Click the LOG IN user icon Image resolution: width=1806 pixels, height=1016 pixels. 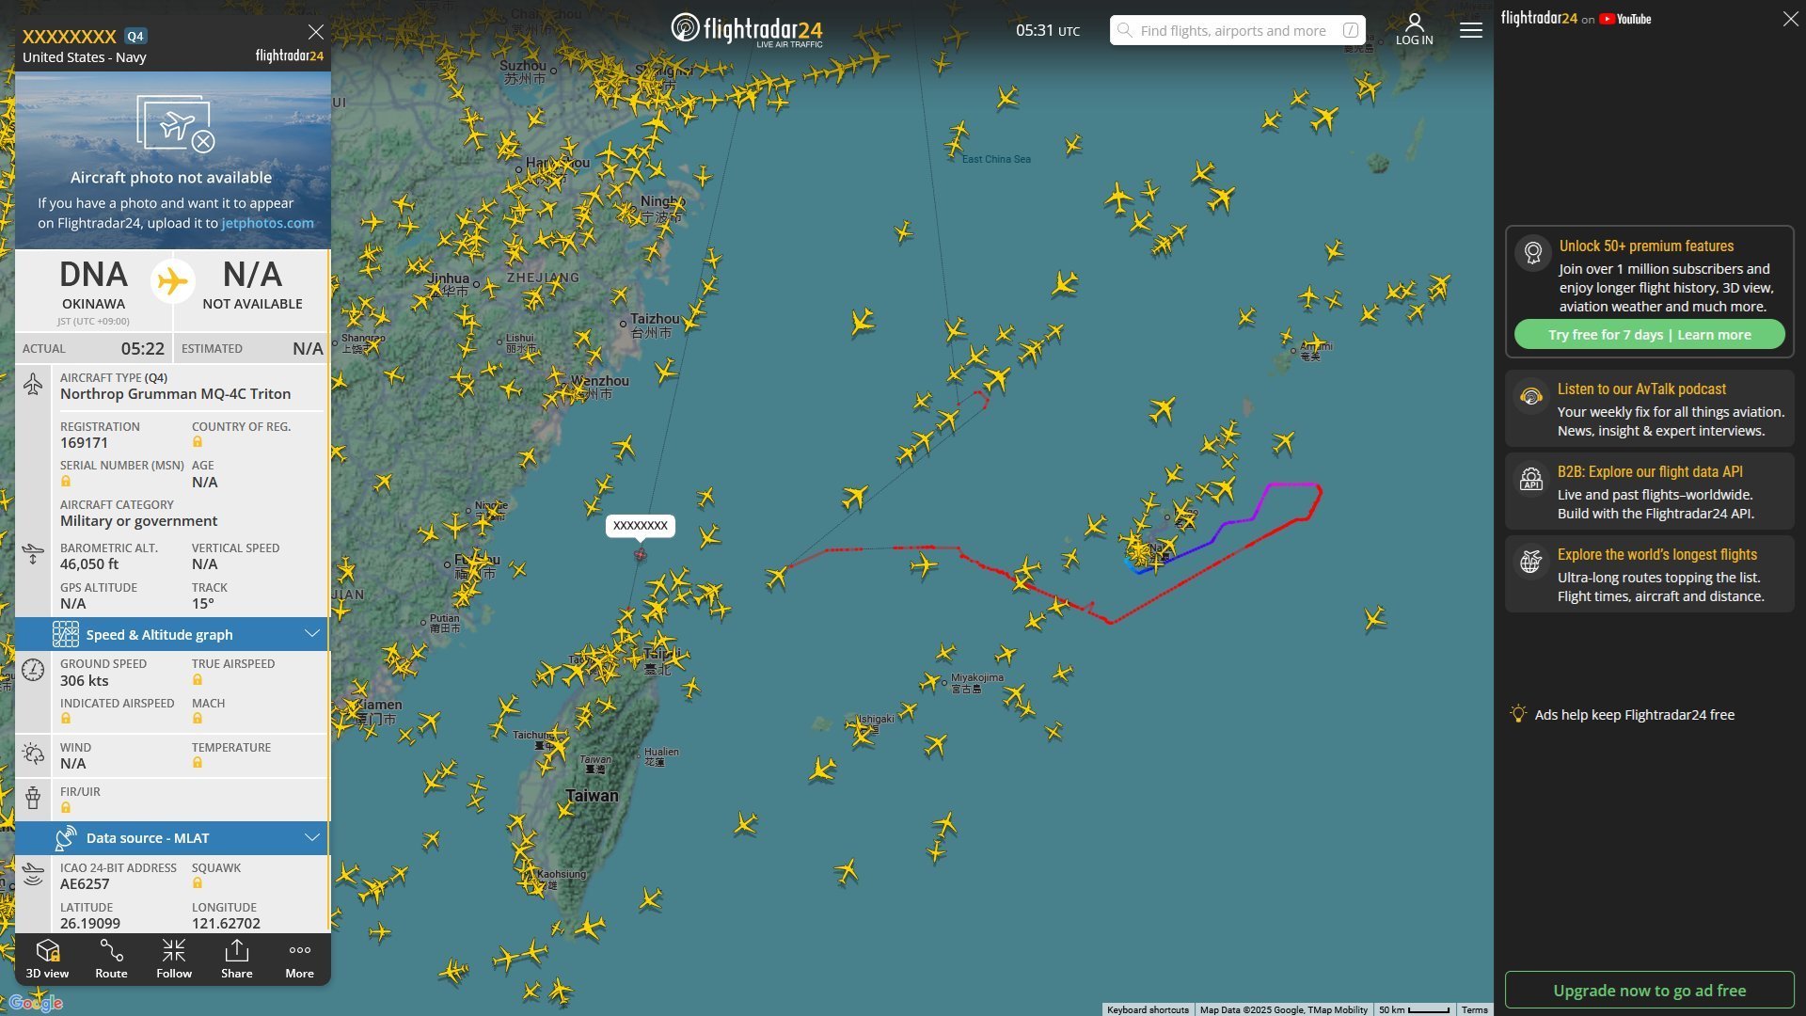[1415, 29]
